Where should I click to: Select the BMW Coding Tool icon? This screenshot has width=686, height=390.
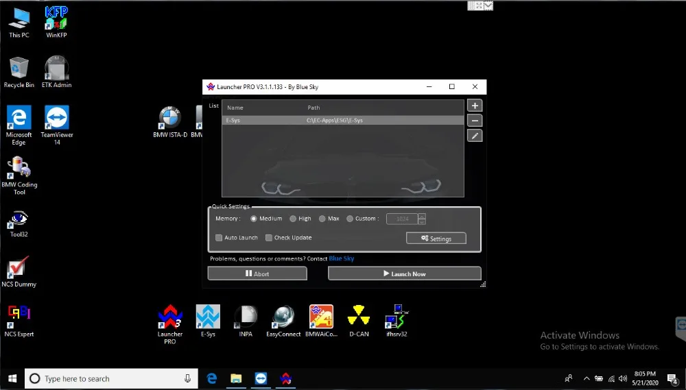click(19, 175)
